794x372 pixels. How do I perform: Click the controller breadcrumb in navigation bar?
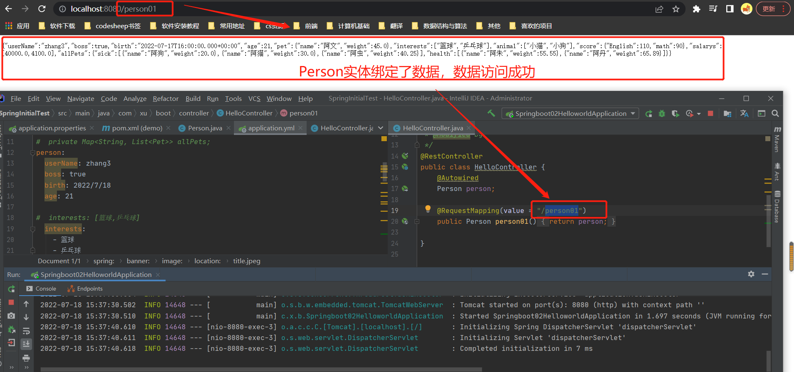point(194,113)
